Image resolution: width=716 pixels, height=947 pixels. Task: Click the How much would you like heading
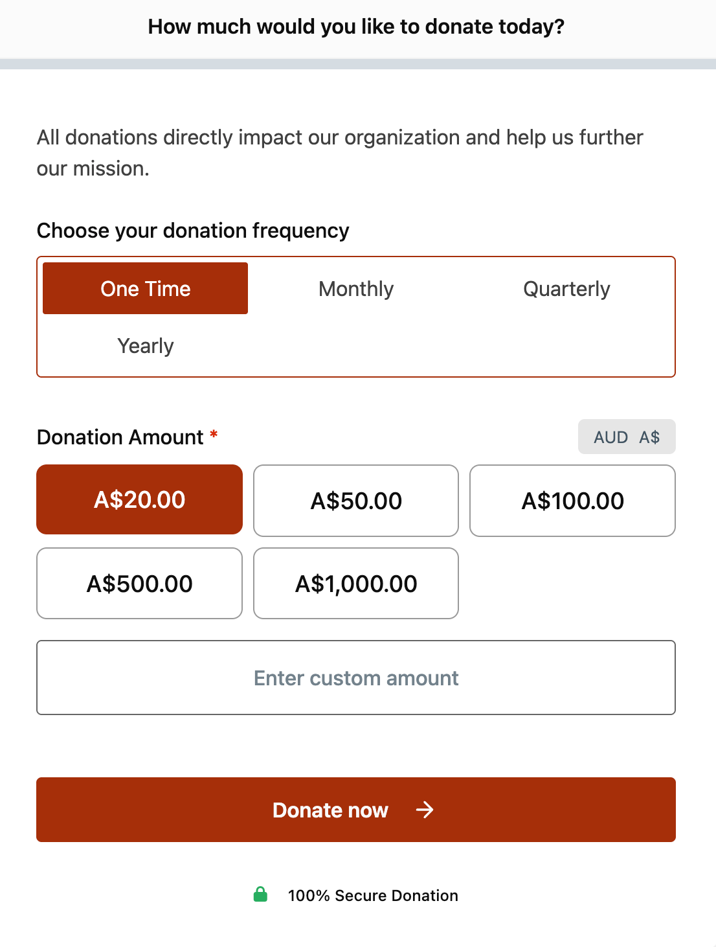click(356, 27)
